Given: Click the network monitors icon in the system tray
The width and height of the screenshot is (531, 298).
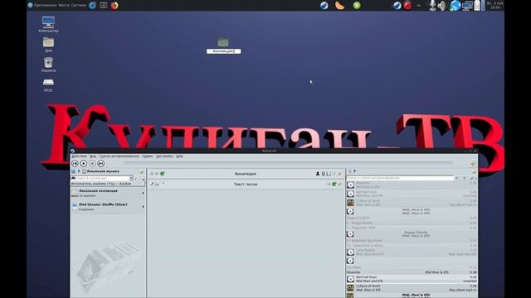Looking at the screenshot, I should (x=467, y=6).
